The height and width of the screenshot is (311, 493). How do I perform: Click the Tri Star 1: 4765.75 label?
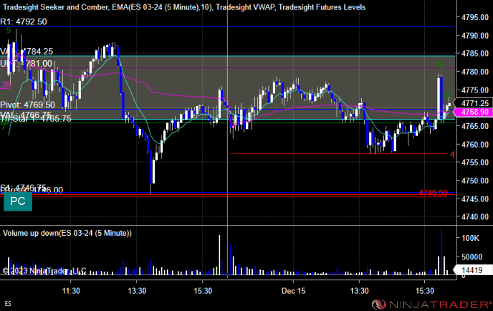[36, 119]
